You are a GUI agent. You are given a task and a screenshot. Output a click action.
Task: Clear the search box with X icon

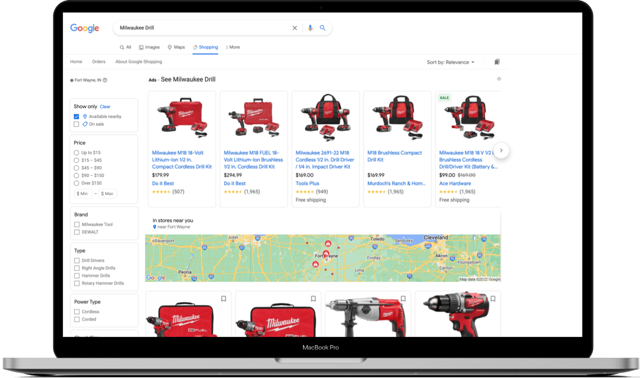pyautogui.click(x=294, y=28)
